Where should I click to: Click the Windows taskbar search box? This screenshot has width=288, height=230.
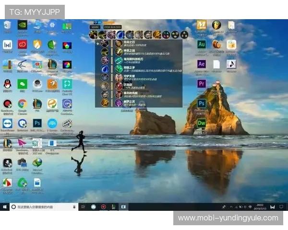(x=43, y=207)
